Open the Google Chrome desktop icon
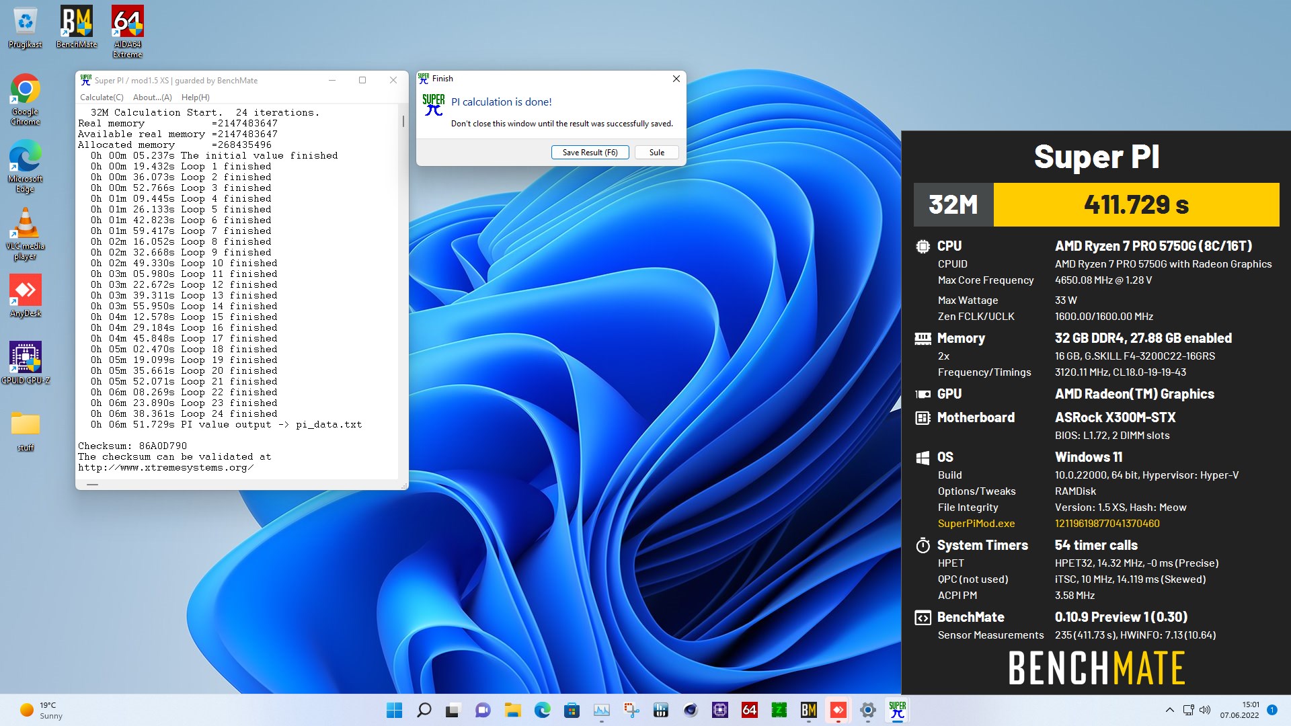1291x726 pixels. (25, 99)
